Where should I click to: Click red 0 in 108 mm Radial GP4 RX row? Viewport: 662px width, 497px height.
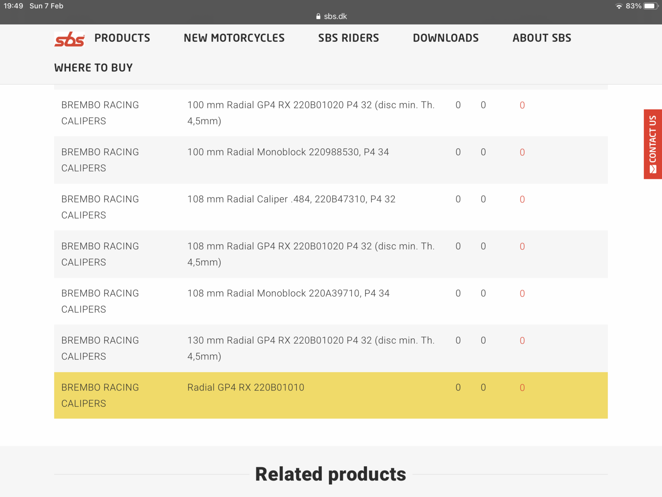[522, 246]
